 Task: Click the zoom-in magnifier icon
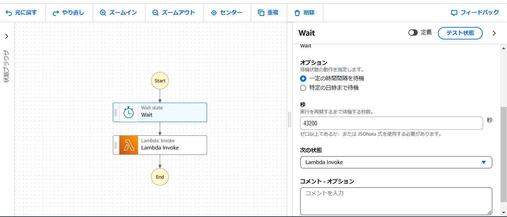(103, 13)
